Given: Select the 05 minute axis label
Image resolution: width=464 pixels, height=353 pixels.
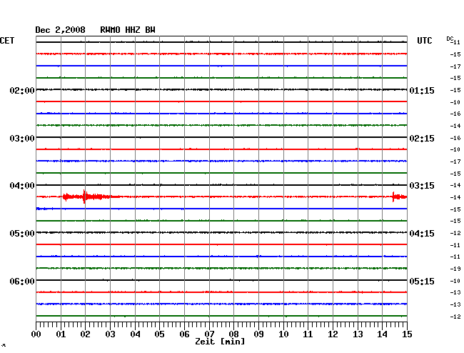Looking at the screenshot, I should click(x=159, y=334).
